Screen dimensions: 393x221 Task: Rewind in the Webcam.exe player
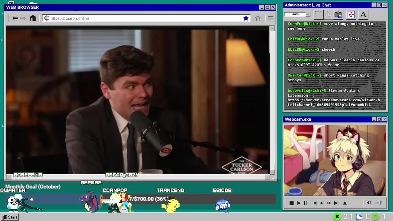(x=322, y=203)
